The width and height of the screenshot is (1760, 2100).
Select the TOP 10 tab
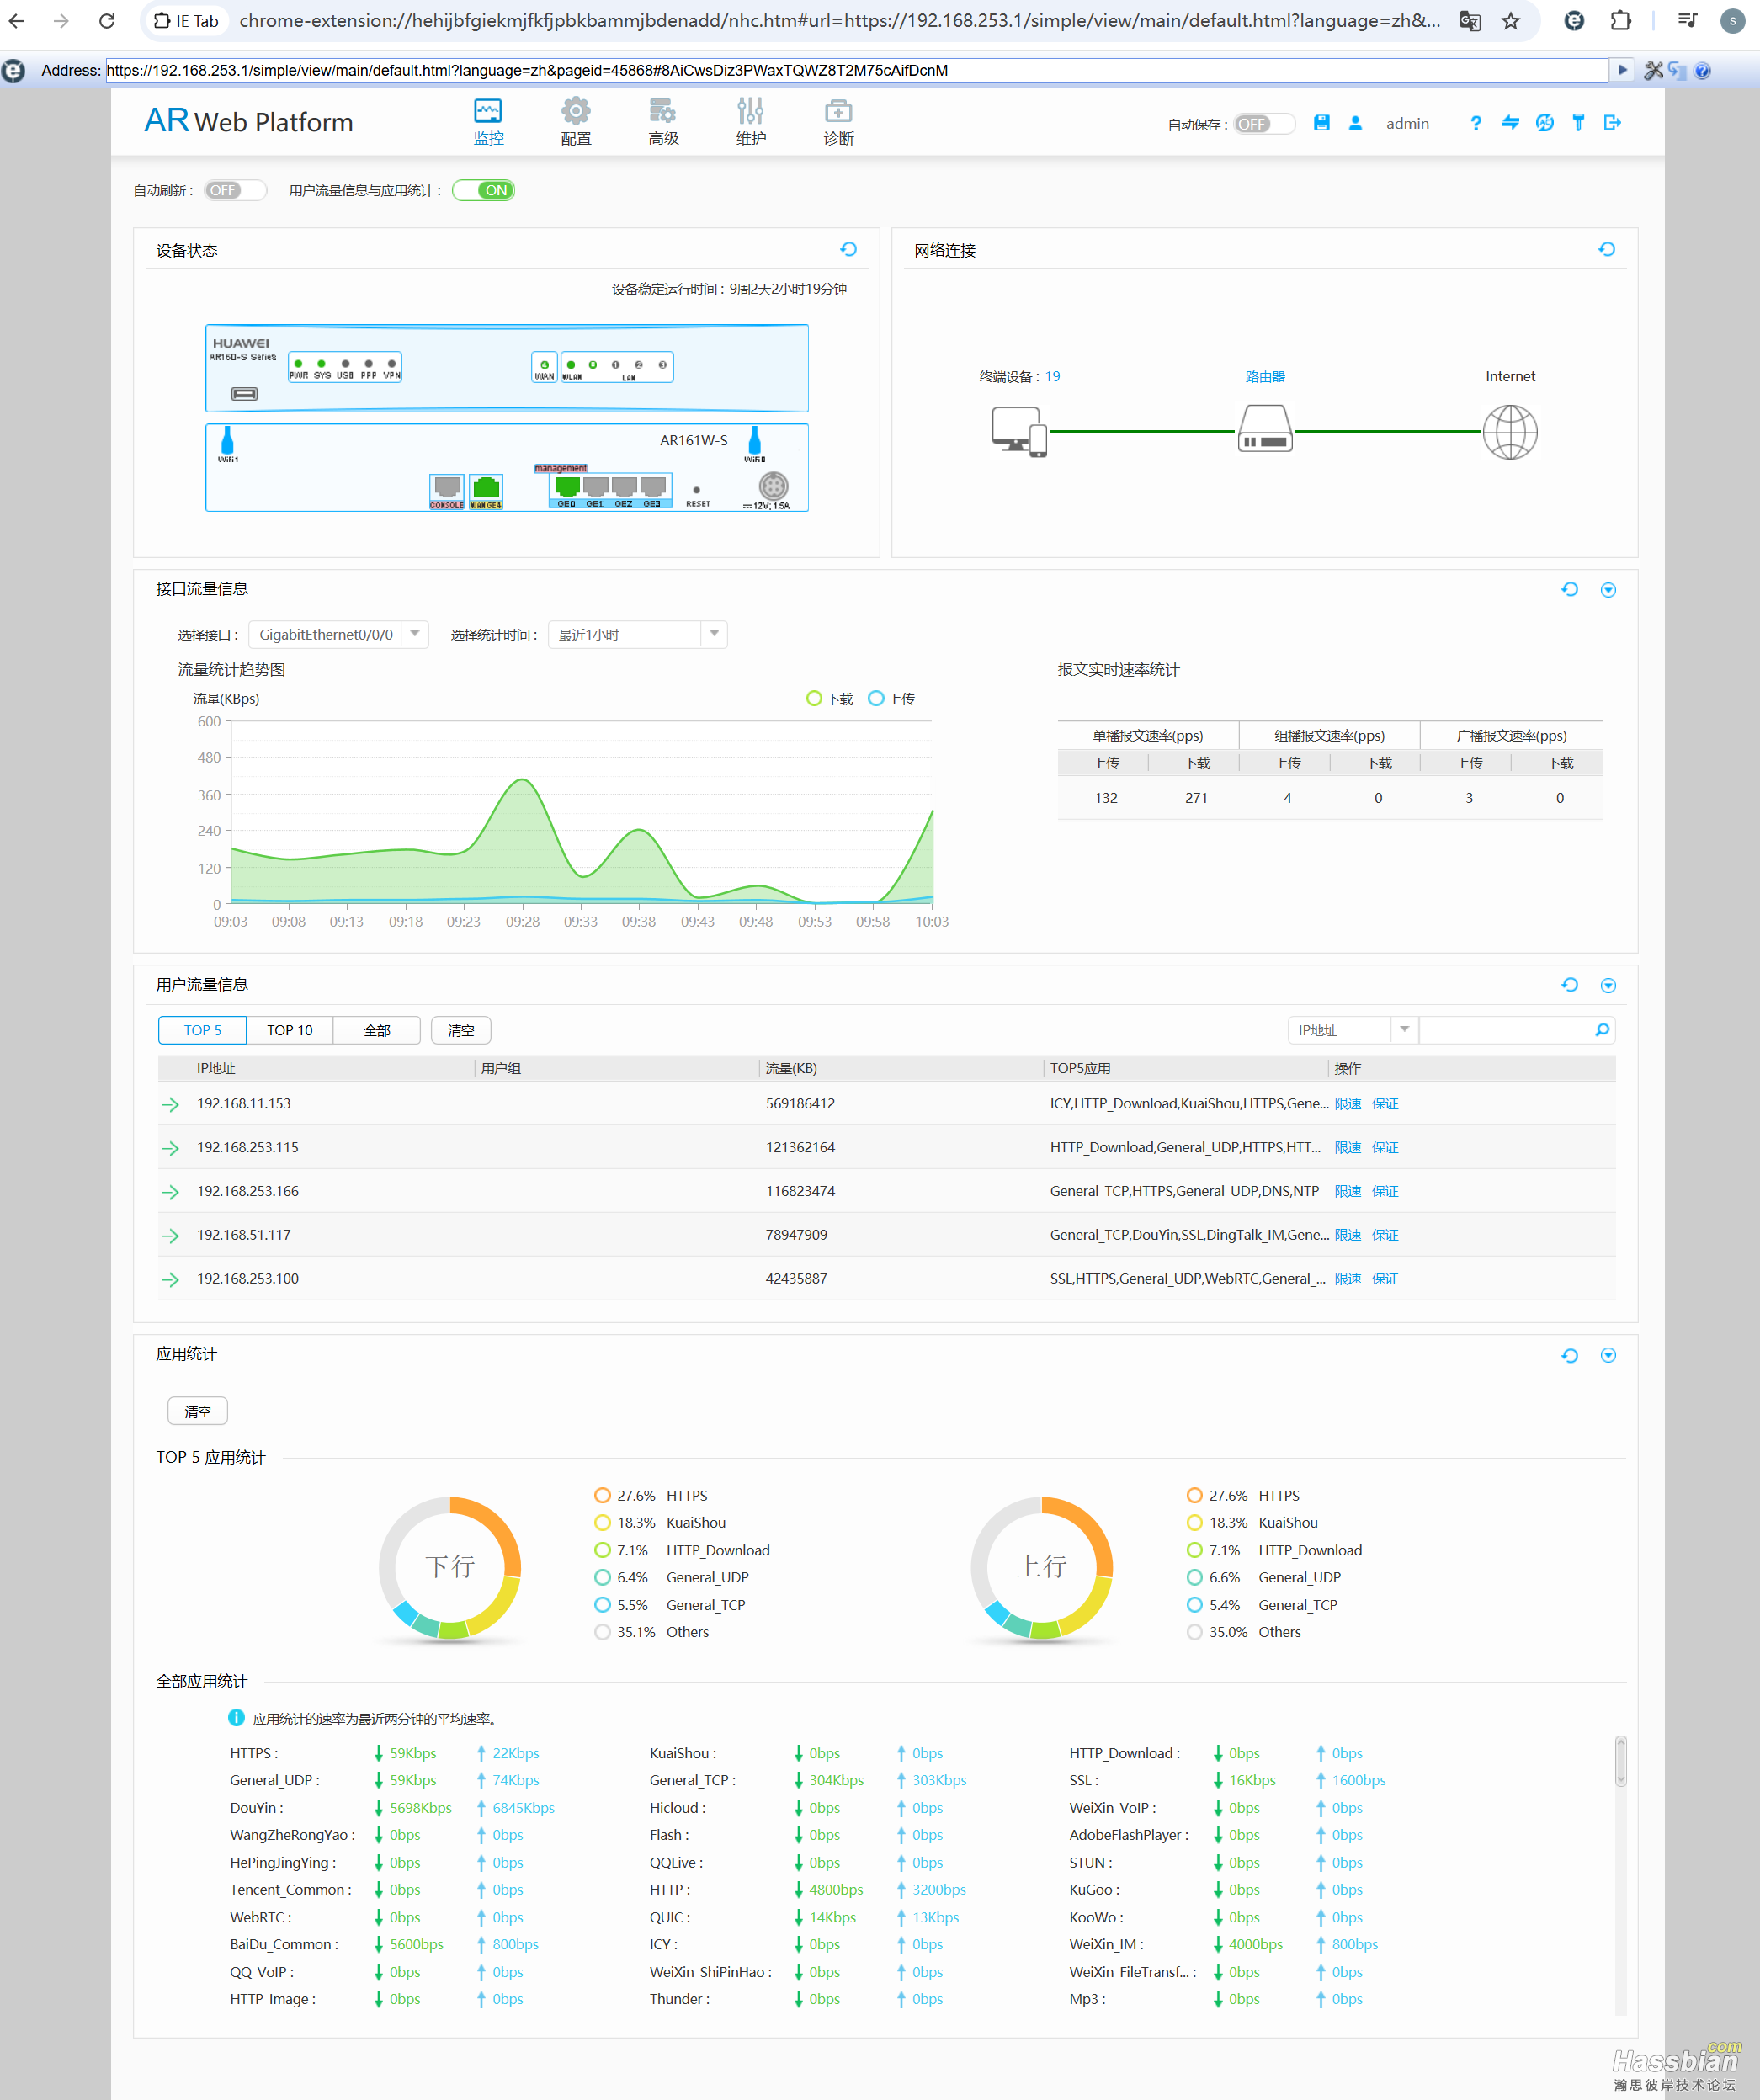pos(289,1030)
